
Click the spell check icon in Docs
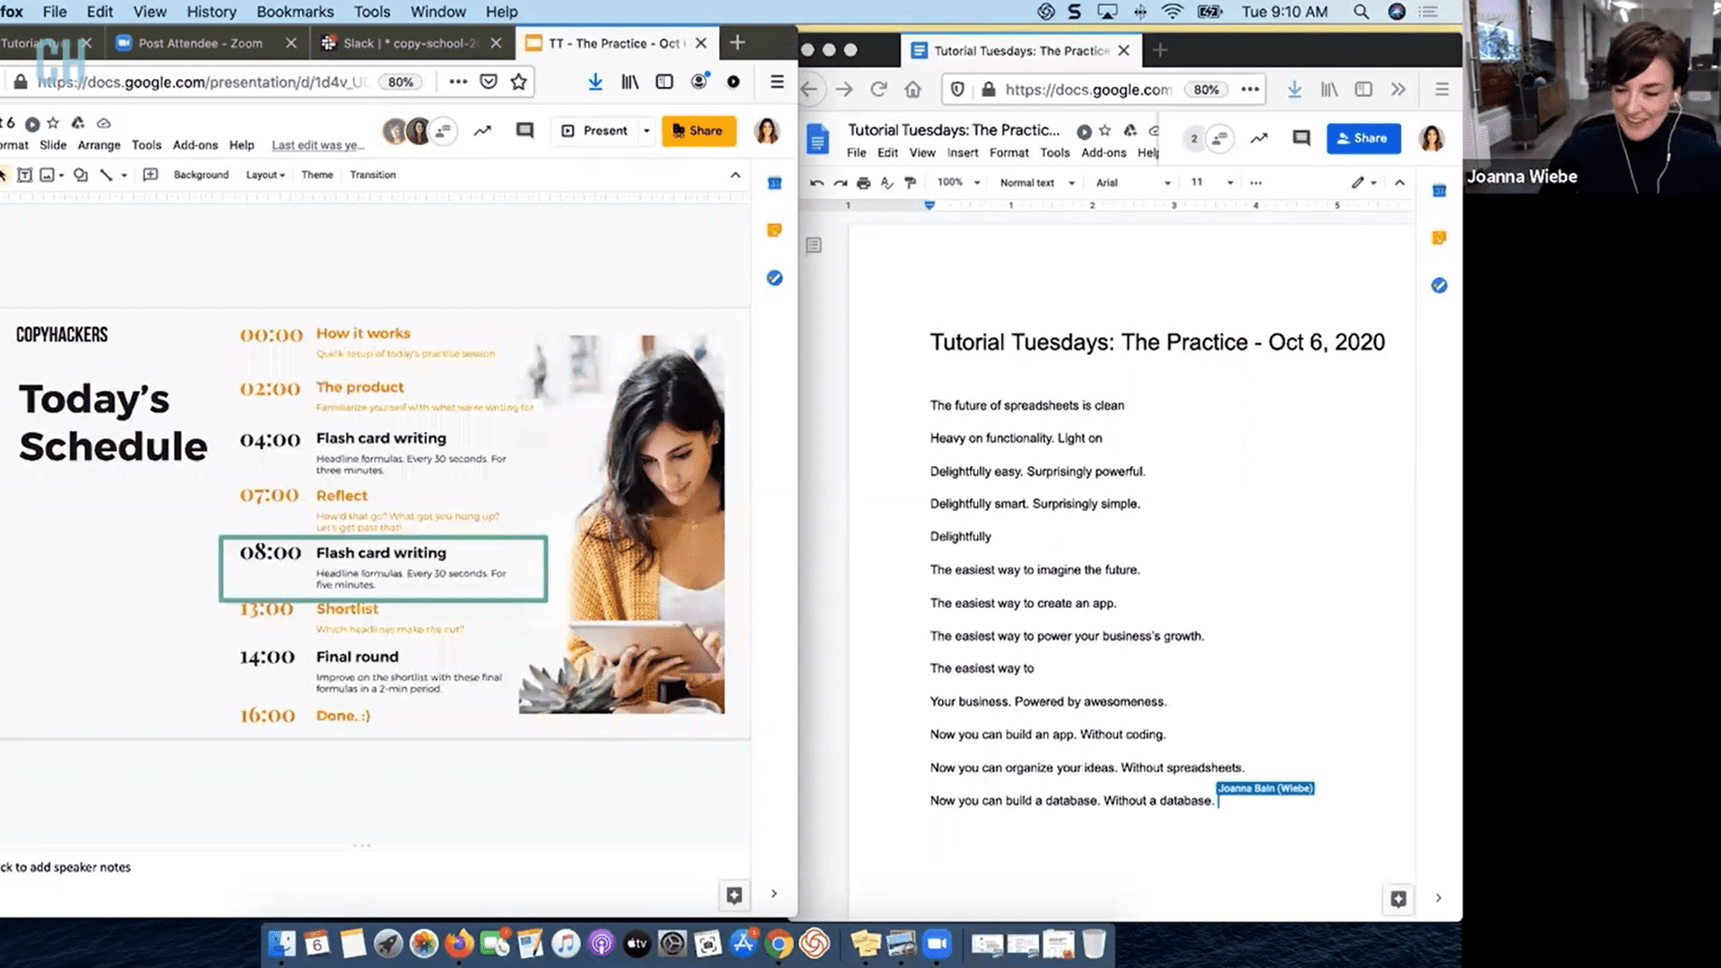886,183
